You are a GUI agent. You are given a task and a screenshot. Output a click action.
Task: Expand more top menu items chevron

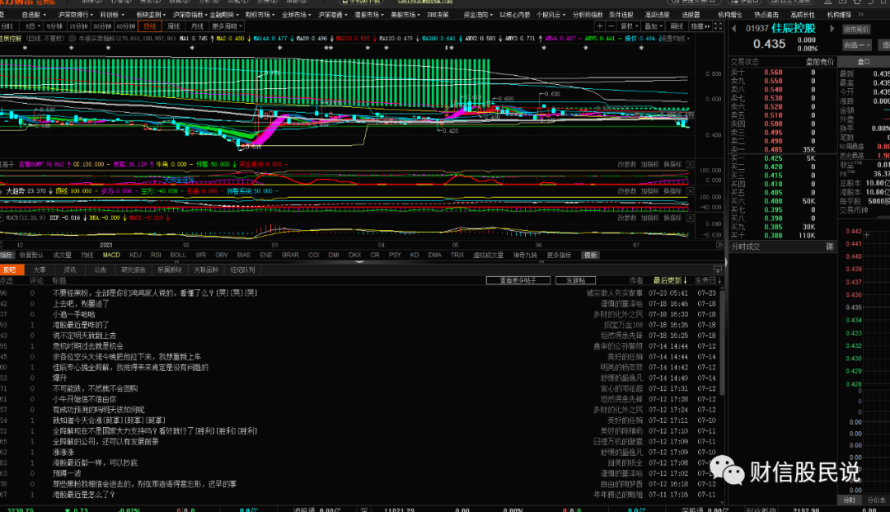(x=861, y=15)
